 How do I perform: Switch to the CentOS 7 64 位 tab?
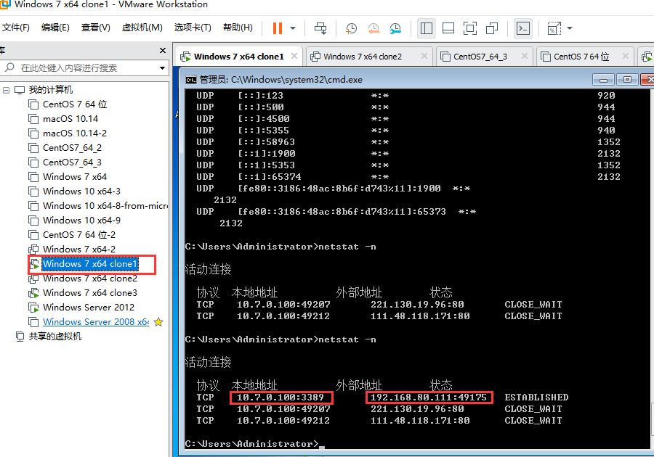[x=585, y=57]
